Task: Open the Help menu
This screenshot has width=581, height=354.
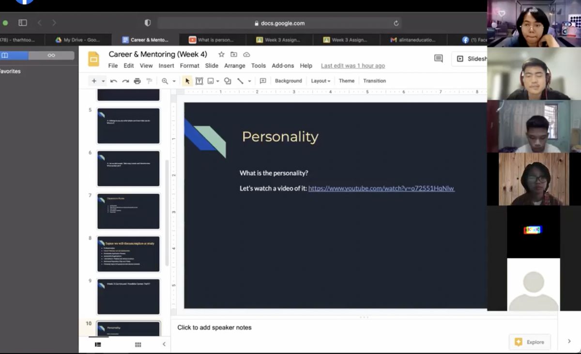Action: [306, 66]
